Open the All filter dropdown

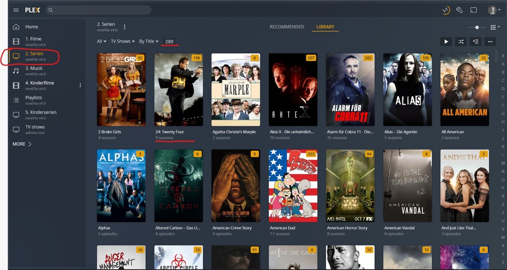[102, 41]
